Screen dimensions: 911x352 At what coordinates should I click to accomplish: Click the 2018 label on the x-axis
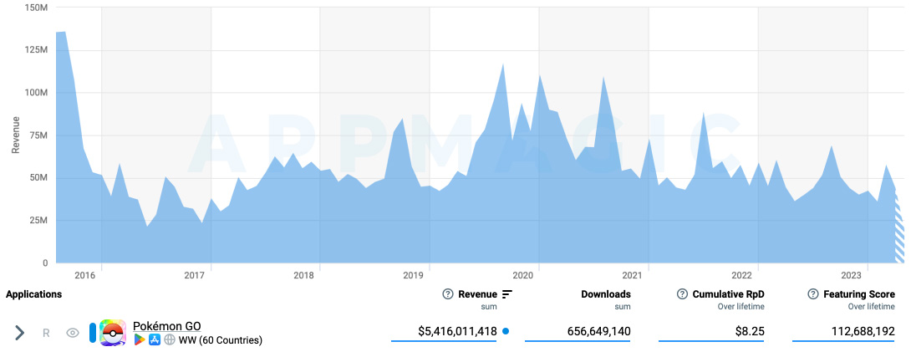305,274
